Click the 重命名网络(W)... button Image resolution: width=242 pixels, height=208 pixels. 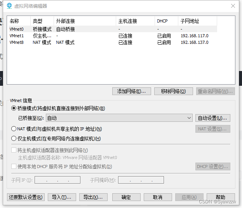216,91
